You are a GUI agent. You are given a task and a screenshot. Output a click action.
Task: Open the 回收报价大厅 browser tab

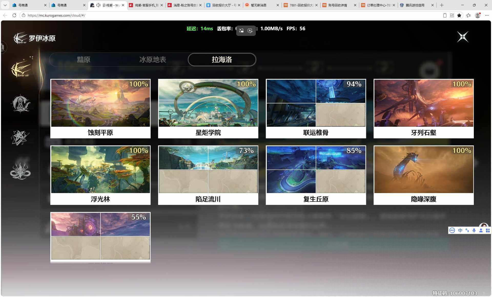tap(224, 5)
